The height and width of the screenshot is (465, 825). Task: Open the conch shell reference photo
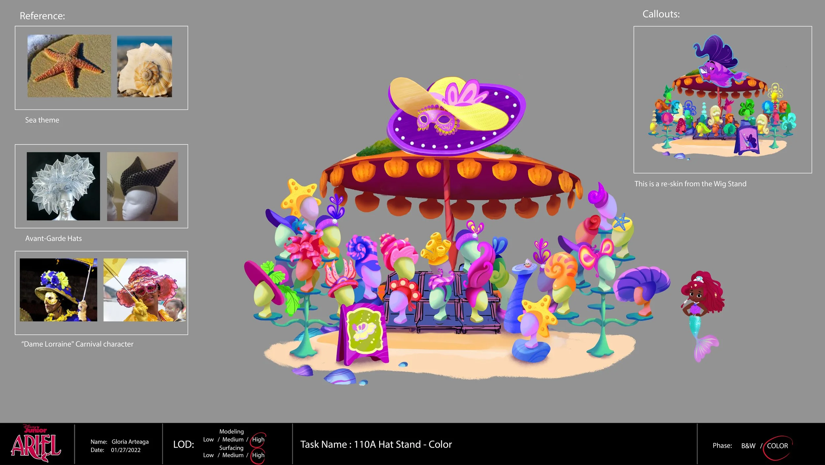point(145,67)
